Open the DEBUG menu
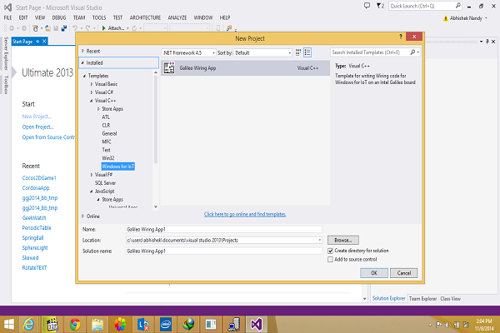The width and height of the screenshot is (500, 333). point(59,17)
